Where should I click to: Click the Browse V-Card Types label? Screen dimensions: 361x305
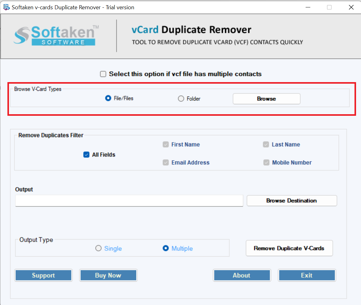tap(38, 89)
